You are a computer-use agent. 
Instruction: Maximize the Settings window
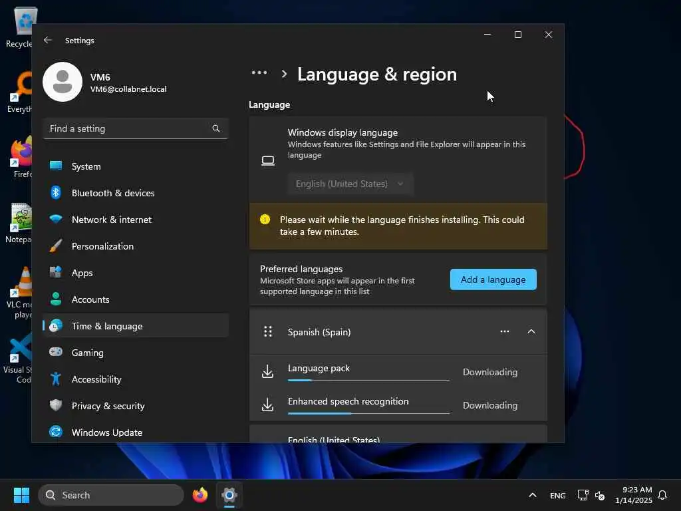[x=517, y=35]
